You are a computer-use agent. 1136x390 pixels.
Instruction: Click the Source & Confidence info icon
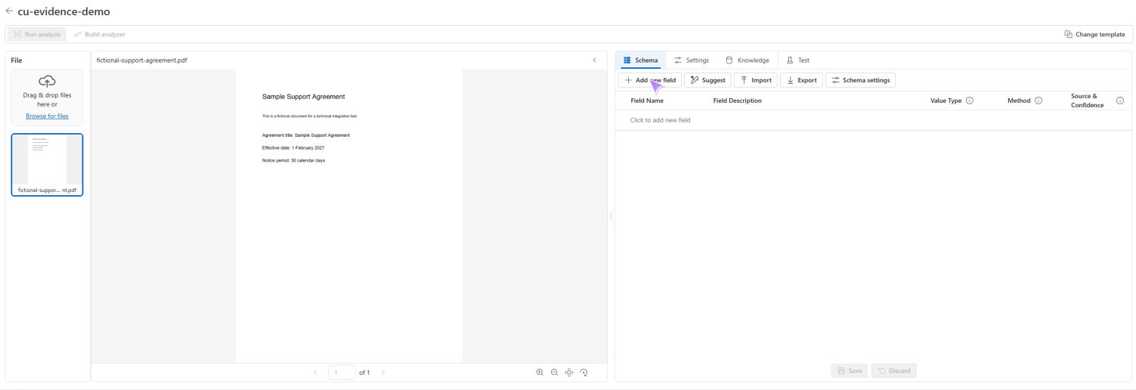point(1120,101)
